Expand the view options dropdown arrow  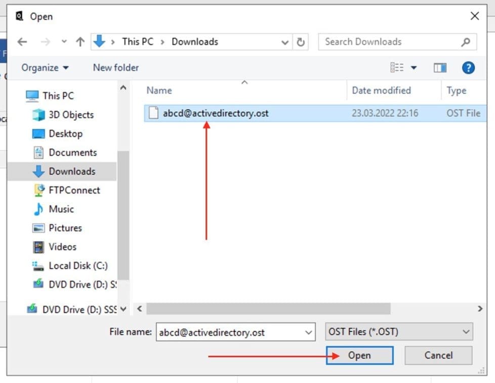tap(414, 68)
